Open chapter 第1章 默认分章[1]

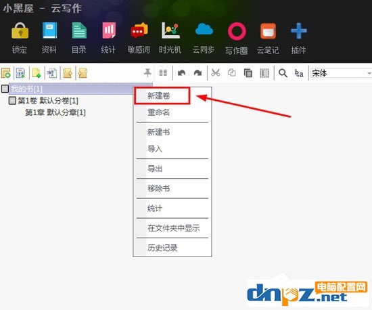(55, 112)
